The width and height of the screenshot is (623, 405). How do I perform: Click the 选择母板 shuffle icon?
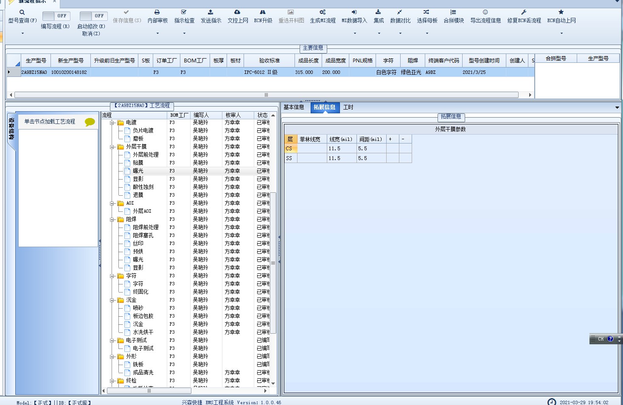427,12
